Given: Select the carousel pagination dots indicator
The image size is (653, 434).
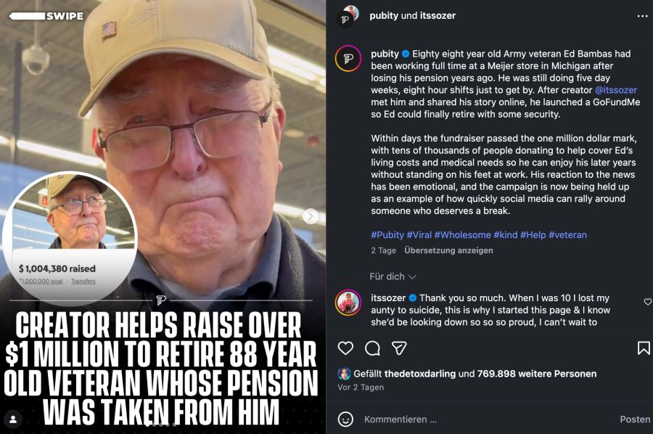Looking at the screenshot, I should 161,425.
